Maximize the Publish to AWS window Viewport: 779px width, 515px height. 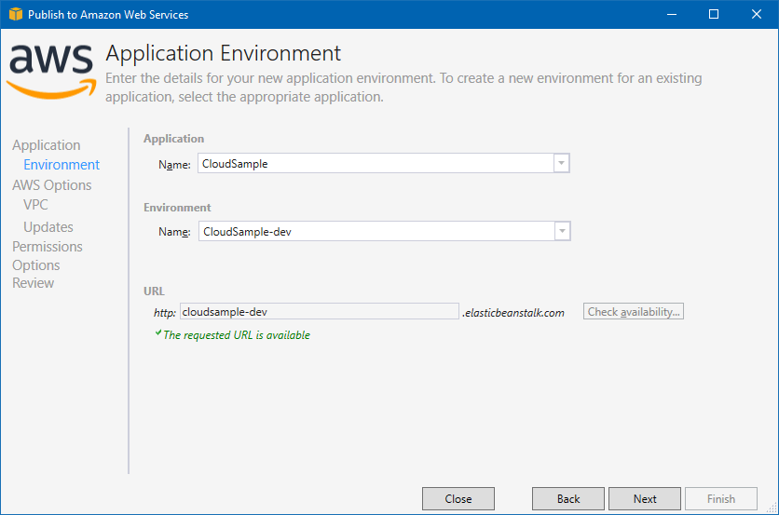coord(714,14)
